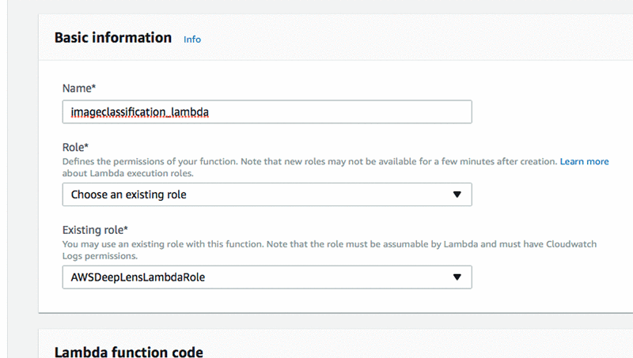Click the 'Role*' field label

[x=75, y=147]
